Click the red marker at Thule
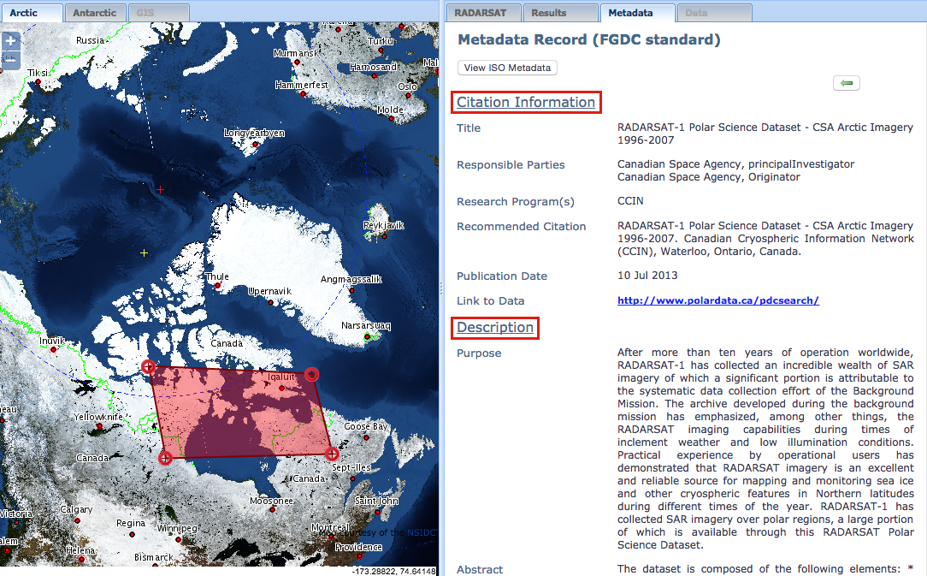927x576 pixels. 218,285
